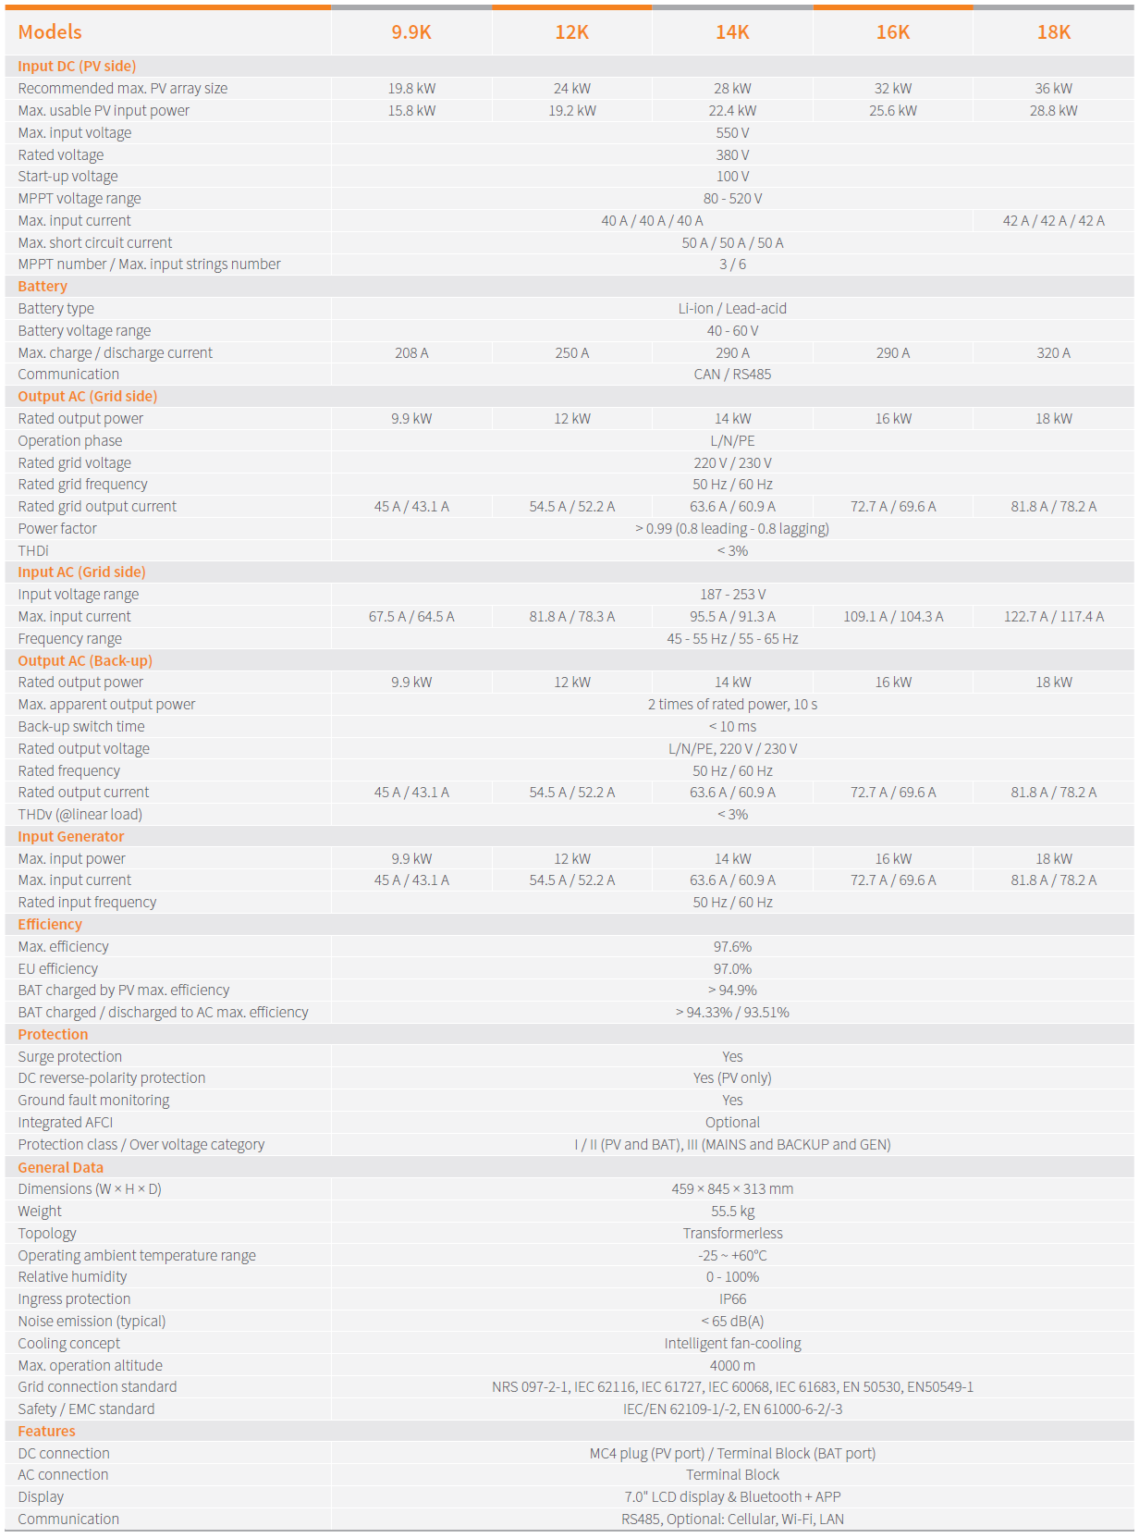The width and height of the screenshot is (1139, 1538).
Task: Click the Back-up switch time row label
Action: click(81, 727)
